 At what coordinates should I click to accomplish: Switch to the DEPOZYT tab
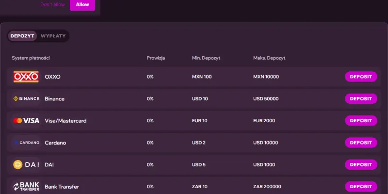coord(22,36)
